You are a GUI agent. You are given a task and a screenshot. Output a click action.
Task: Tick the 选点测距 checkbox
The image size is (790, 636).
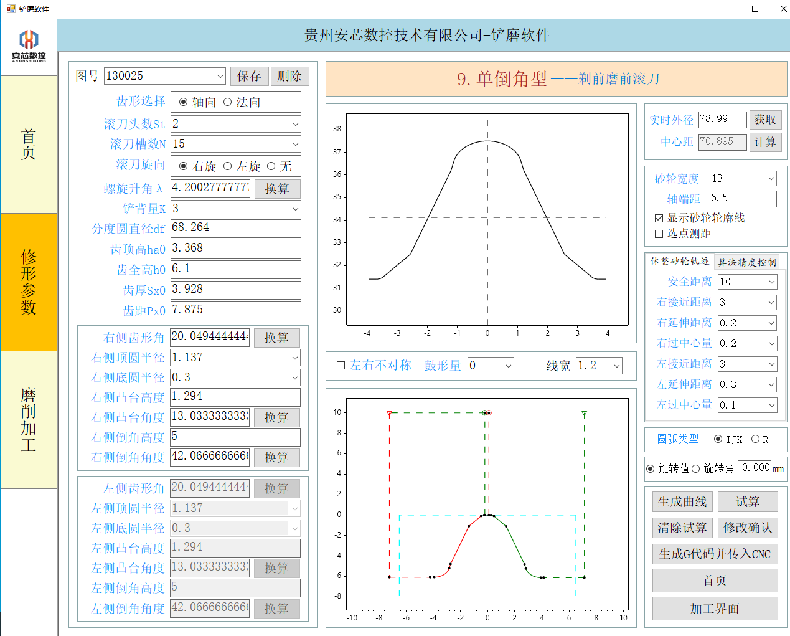(659, 234)
